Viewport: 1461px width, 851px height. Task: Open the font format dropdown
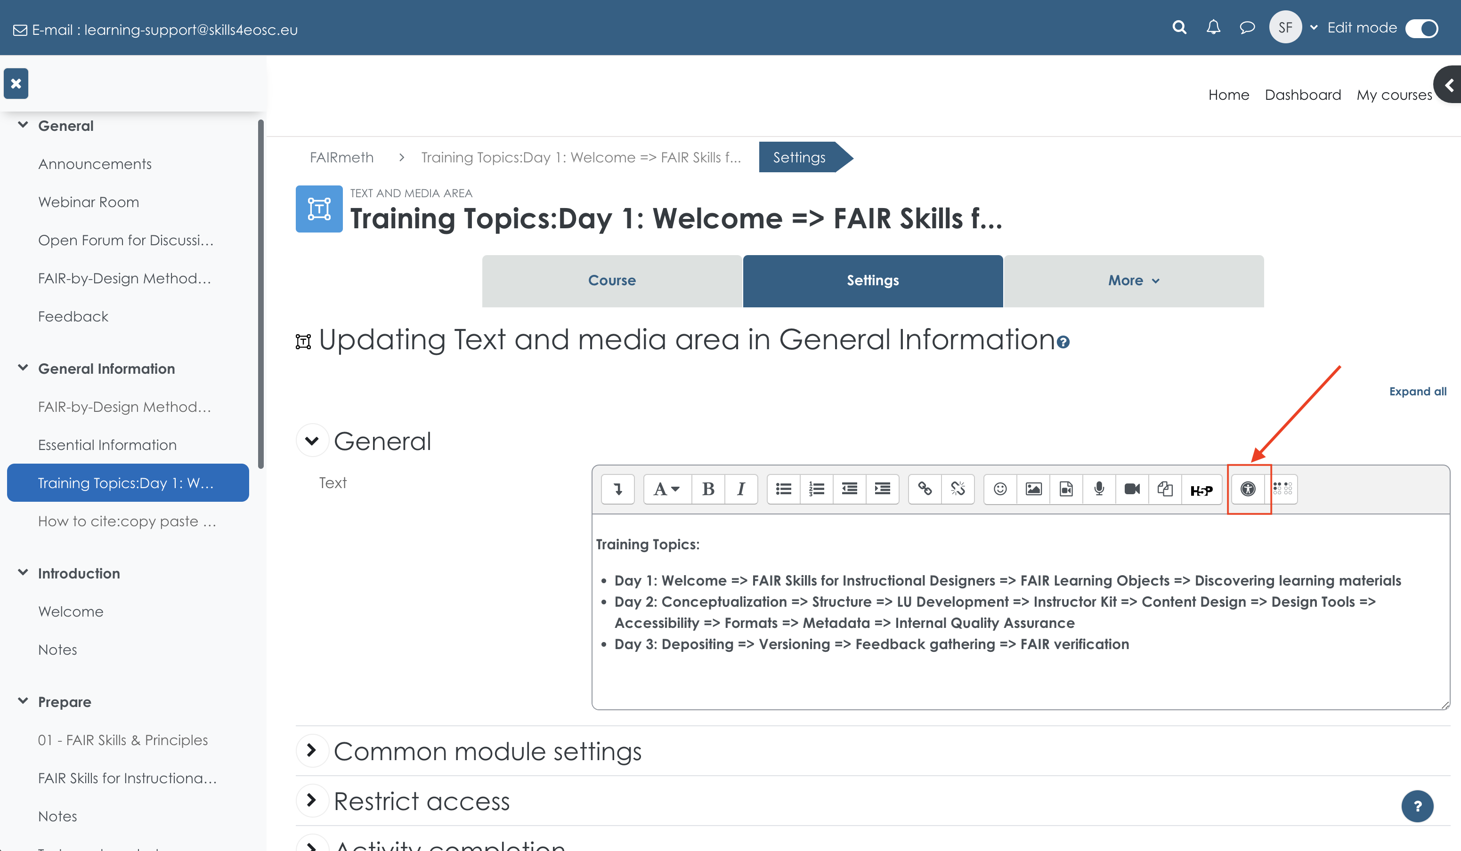(666, 490)
